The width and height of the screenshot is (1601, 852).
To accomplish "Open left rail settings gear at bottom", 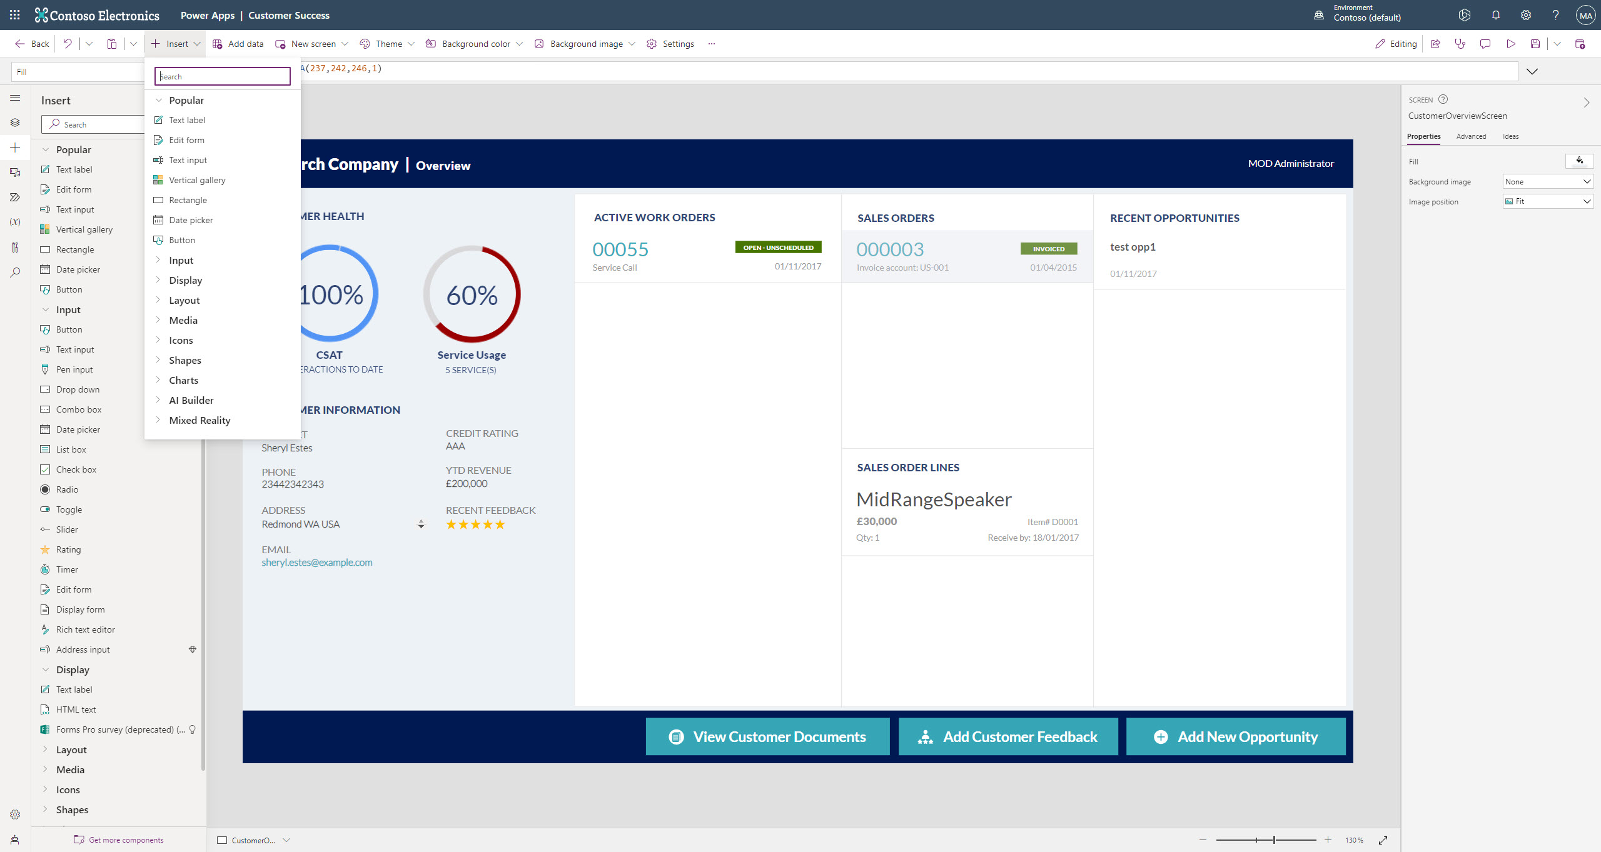I will tap(15, 814).
